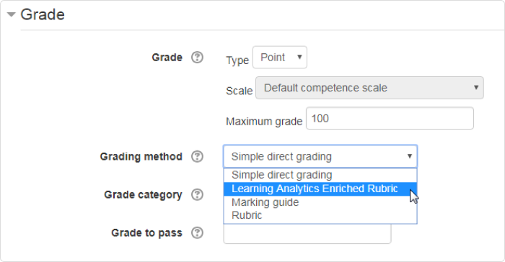This screenshot has height=262, width=505.
Task: Click the Grade category label text
Action: pos(143,195)
